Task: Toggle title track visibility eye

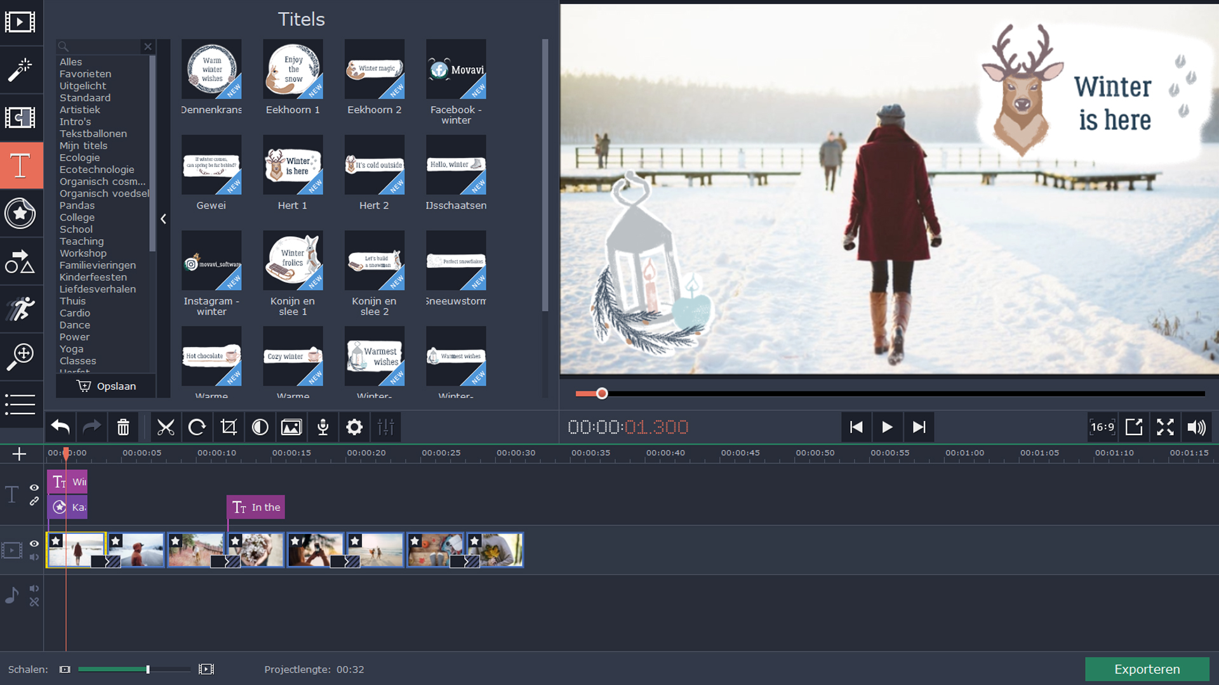Action: 34,488
